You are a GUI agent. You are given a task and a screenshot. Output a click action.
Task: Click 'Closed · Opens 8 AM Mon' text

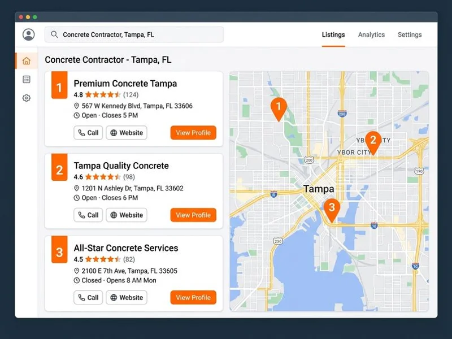(x=119, y=280)
